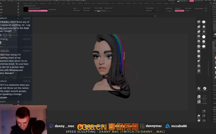Toggle Spotlight Projection pink button
216x134 pixels.
(38, 11)
